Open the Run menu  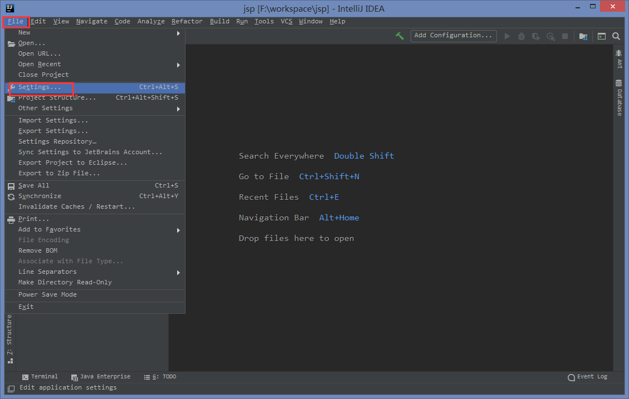(242, 22)
